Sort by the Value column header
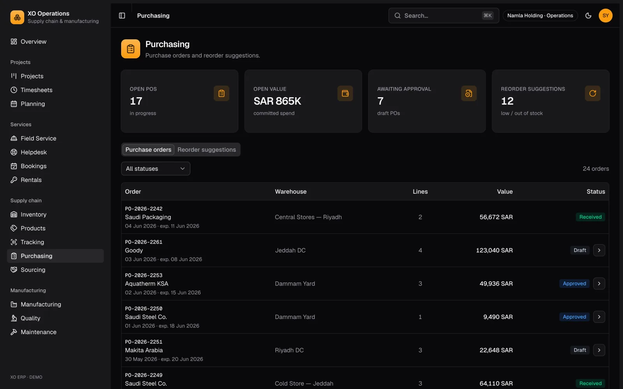 pyautogui.click(x=505, y=192)
